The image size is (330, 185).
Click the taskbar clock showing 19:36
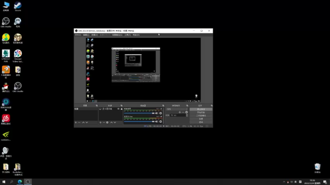pos(312,182)
